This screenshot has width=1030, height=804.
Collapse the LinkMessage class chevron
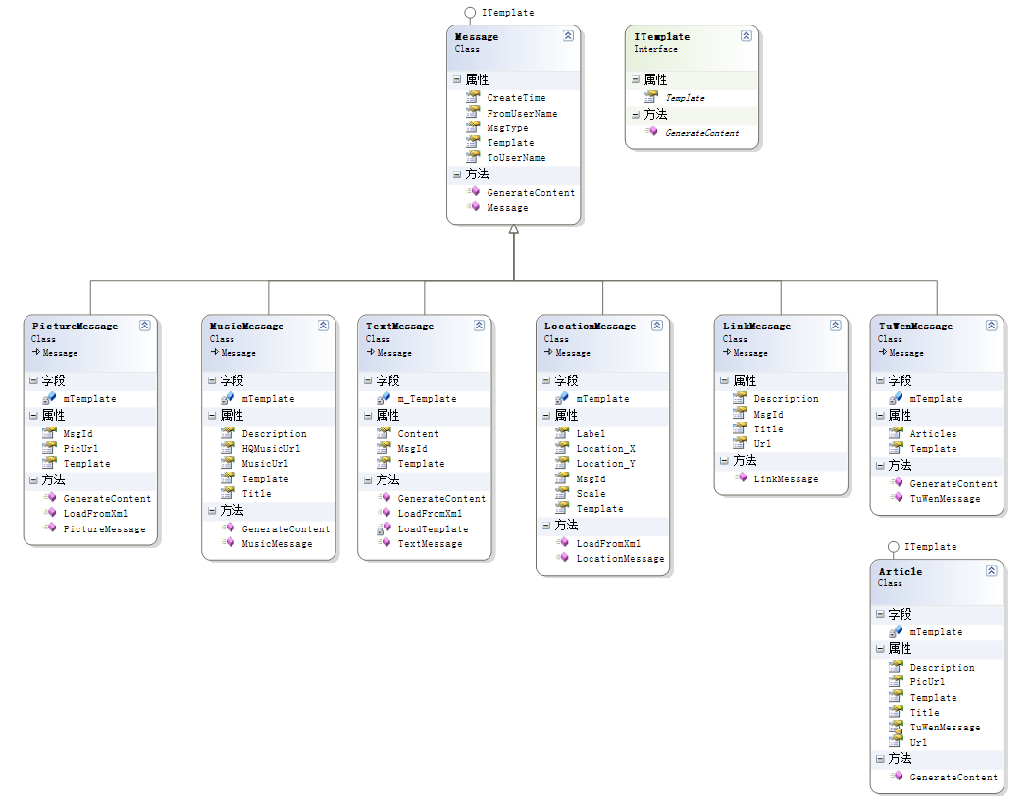tap(836, 326)
